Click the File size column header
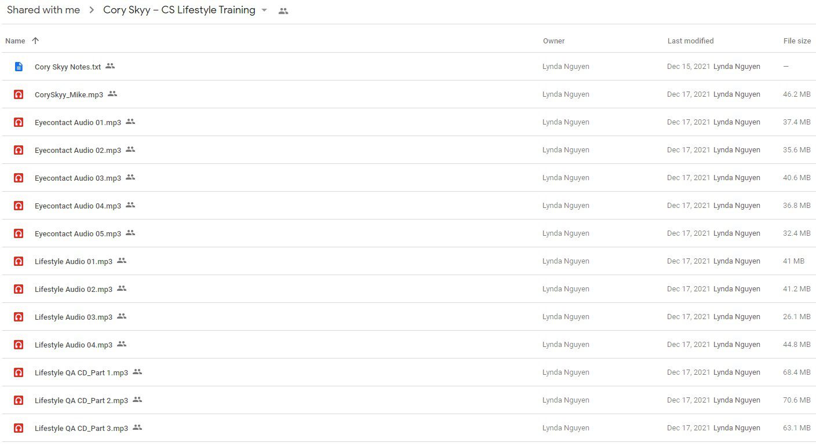Image resolution: width=816 pixels, height=446 pixels. tap(797, 41)
